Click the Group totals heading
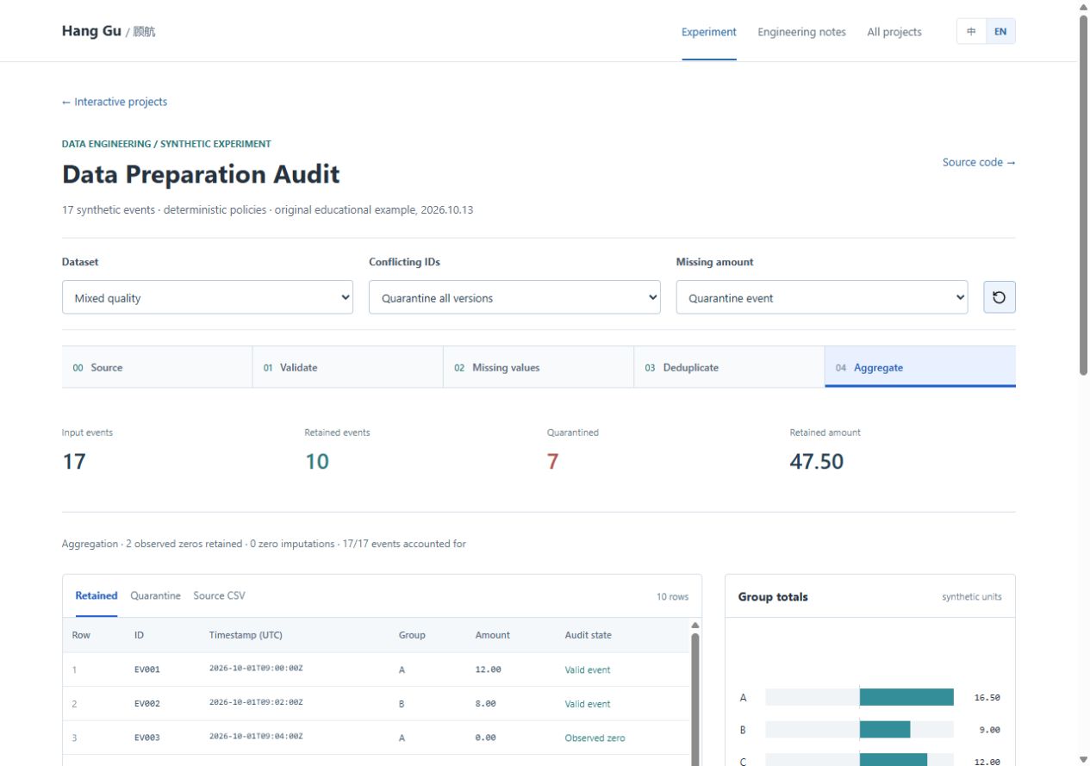1090x766 pixels. click(x=773, y=596)
